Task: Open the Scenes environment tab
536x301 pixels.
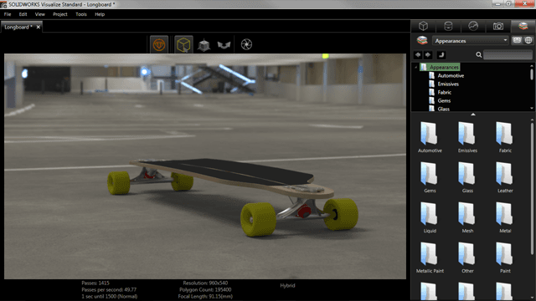Action: [473, 26]
